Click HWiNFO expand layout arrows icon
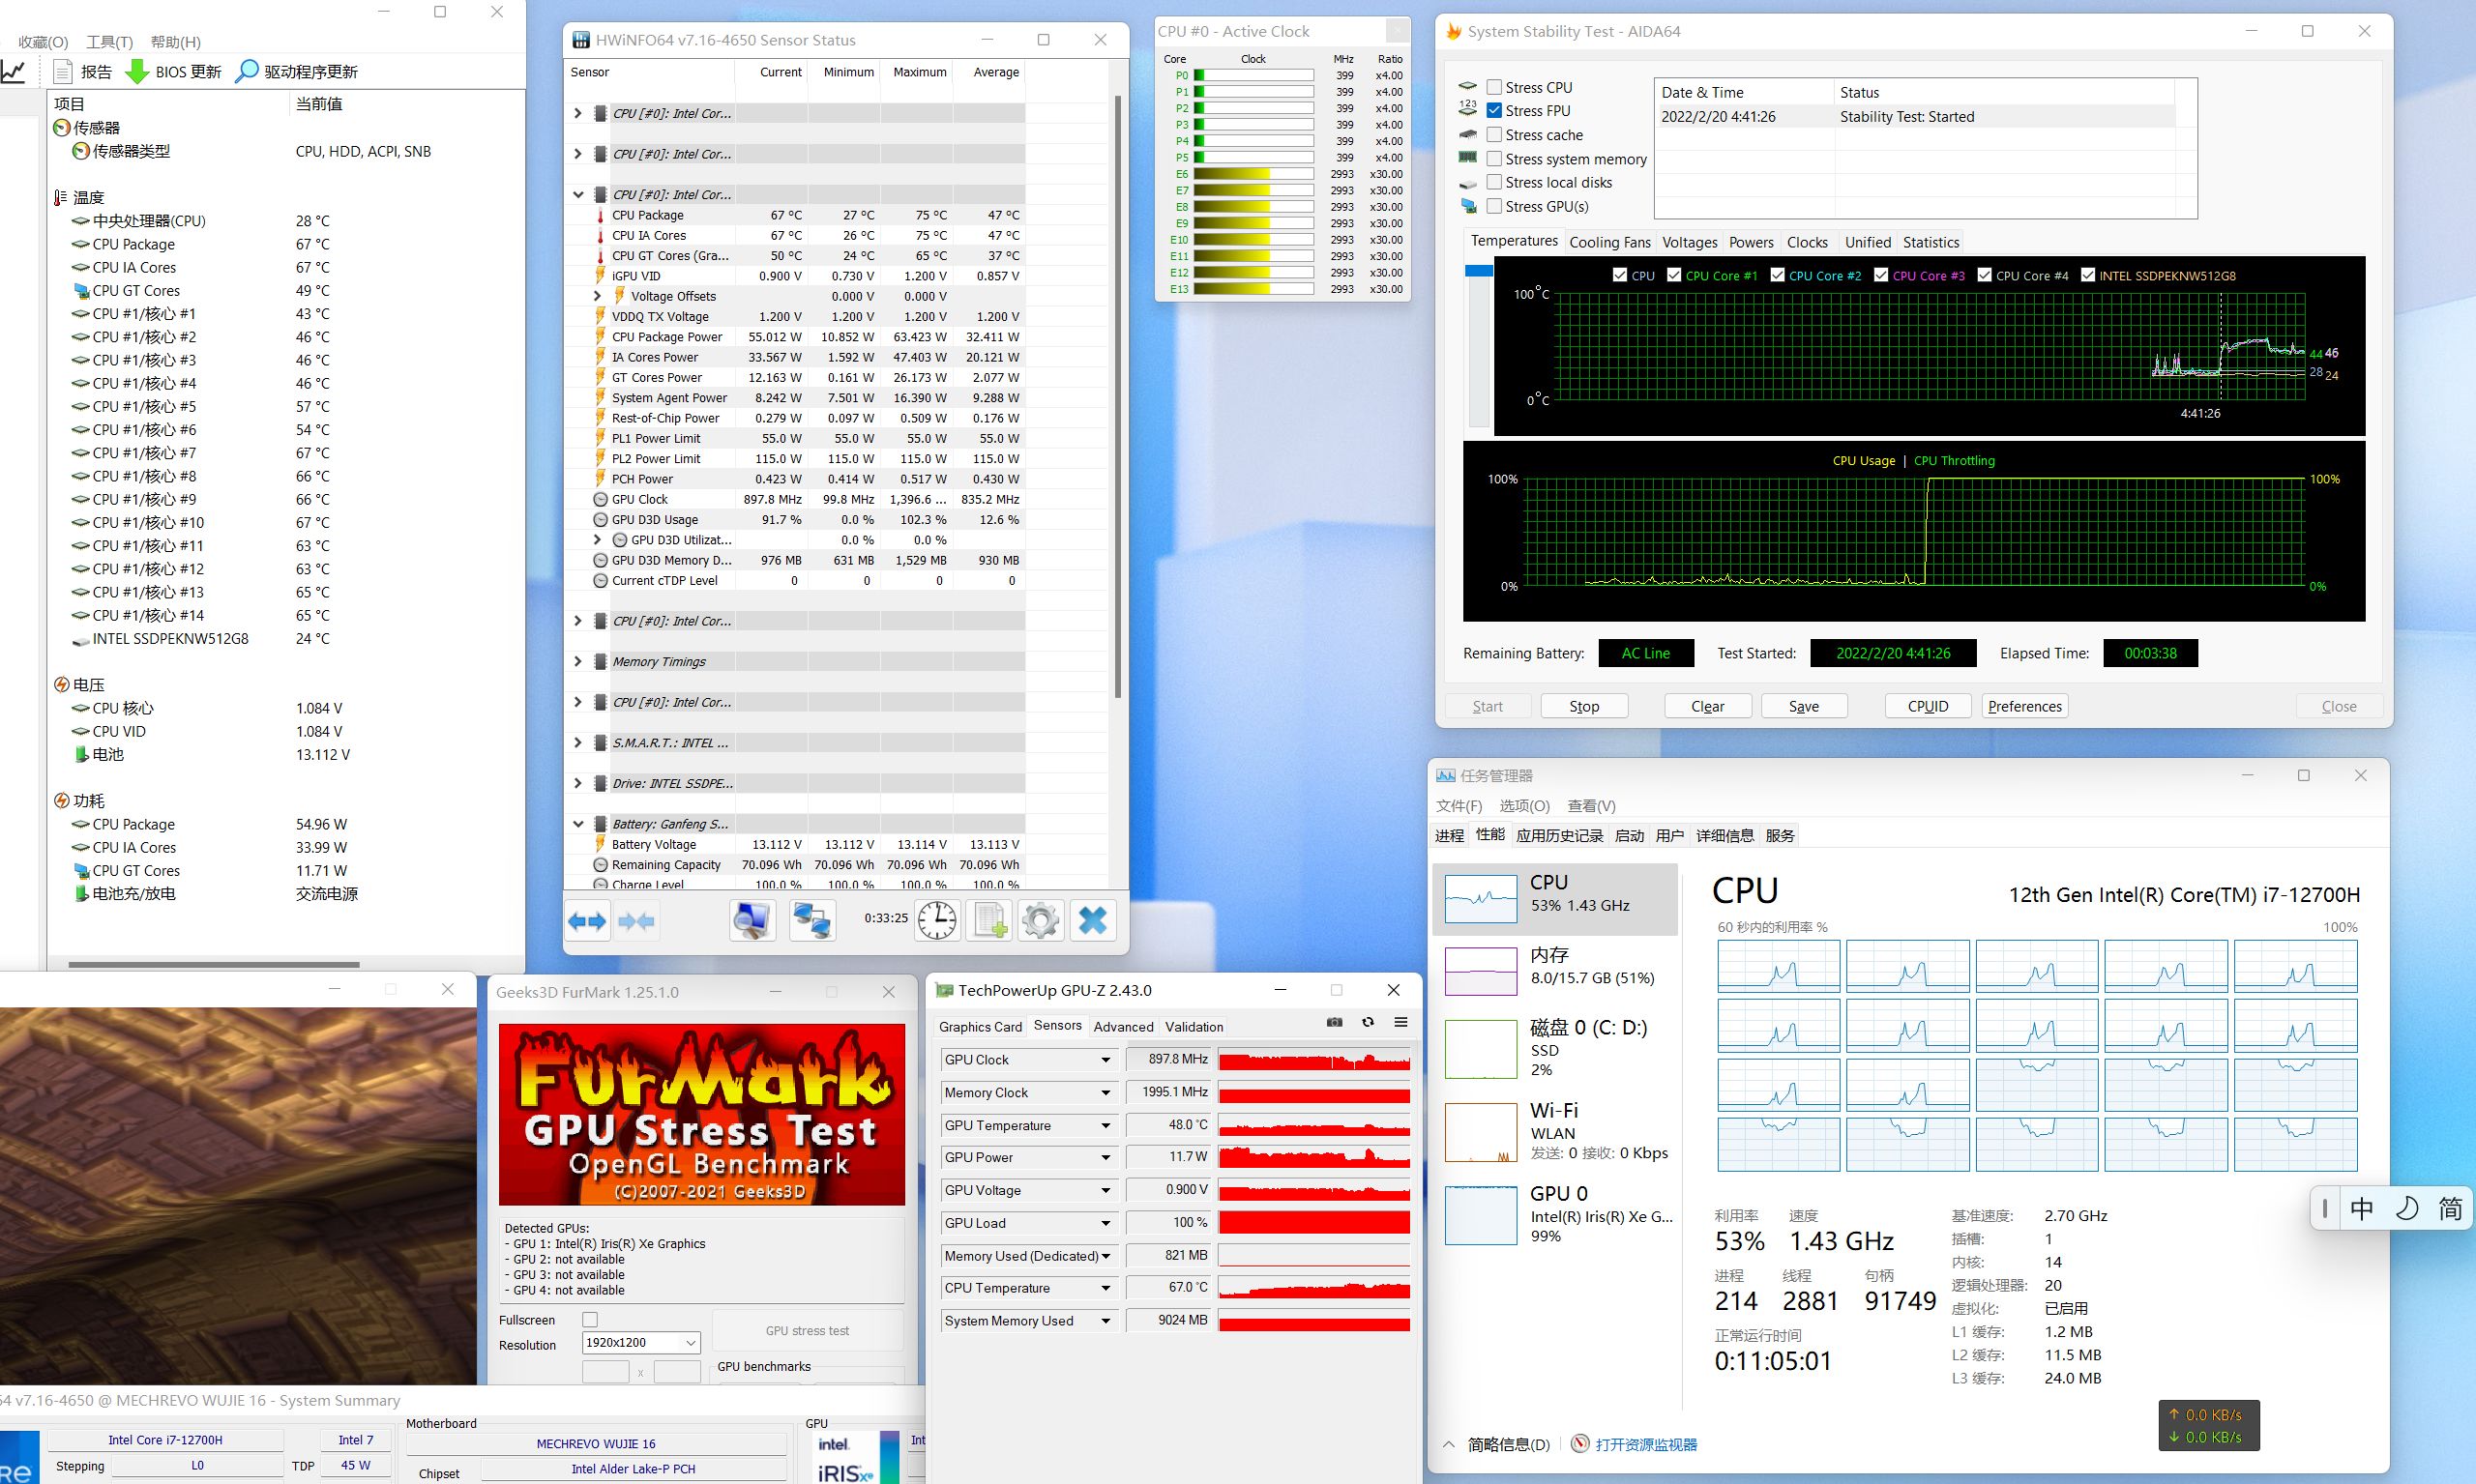 tap(587, 921)
